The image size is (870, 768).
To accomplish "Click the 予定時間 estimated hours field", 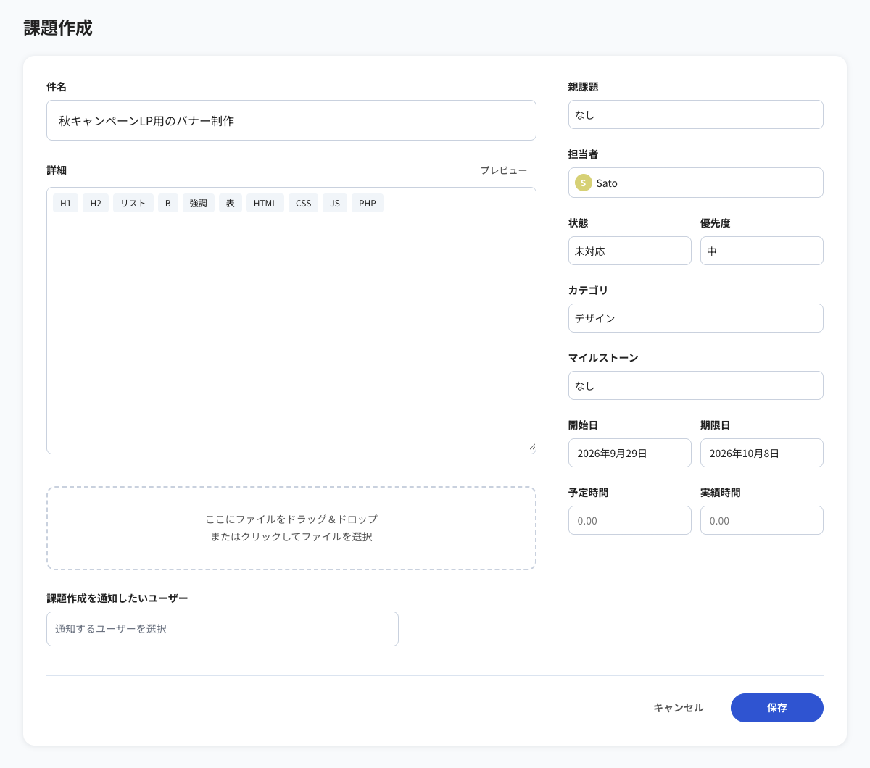I will (630, 520).
